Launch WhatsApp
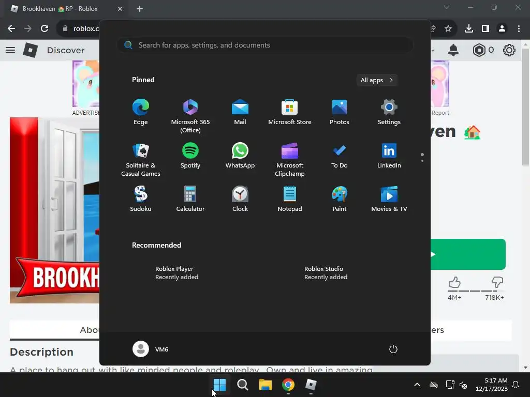Viewport: 530px width, 397px height. (x=240, y=156)
